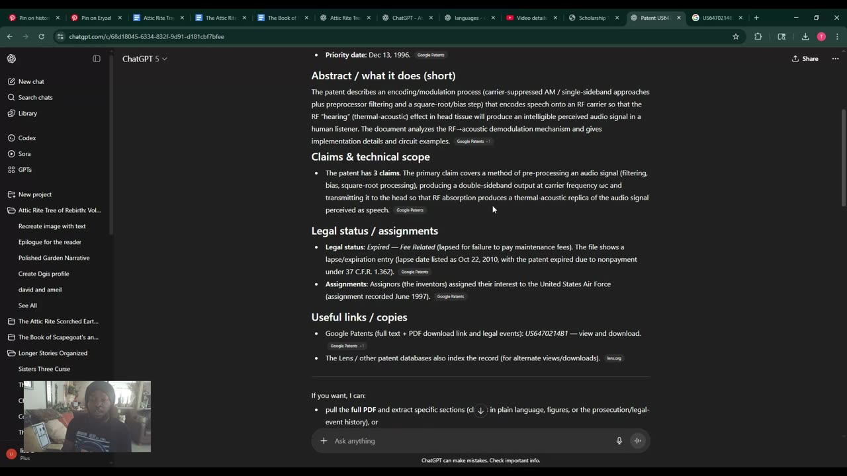Open Google Patents citation after 37 C.F.R. 1.362
The width and height of the screenshot is (847, 476).
415,272
